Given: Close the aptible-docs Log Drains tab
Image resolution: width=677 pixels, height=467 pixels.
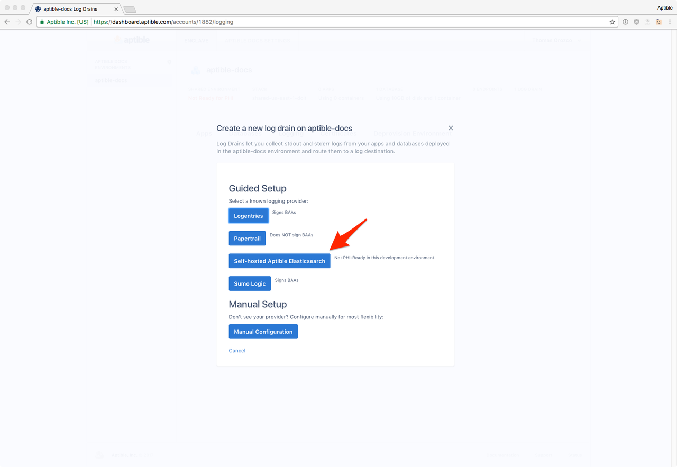Looking at the screenshot, I should click(116, 9).
